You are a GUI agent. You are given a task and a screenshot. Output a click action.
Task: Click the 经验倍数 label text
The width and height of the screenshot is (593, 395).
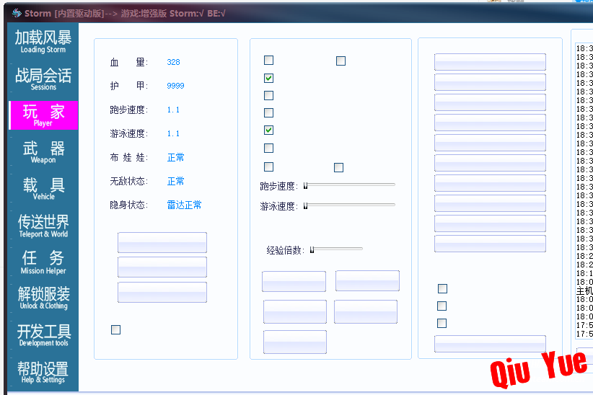pos(285,250)
